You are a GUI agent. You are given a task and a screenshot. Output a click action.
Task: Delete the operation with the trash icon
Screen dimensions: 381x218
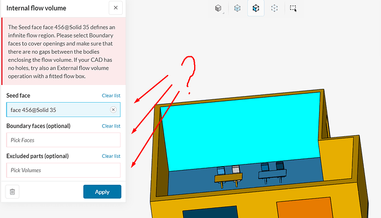pyautogui.click(x=12, y=192)
